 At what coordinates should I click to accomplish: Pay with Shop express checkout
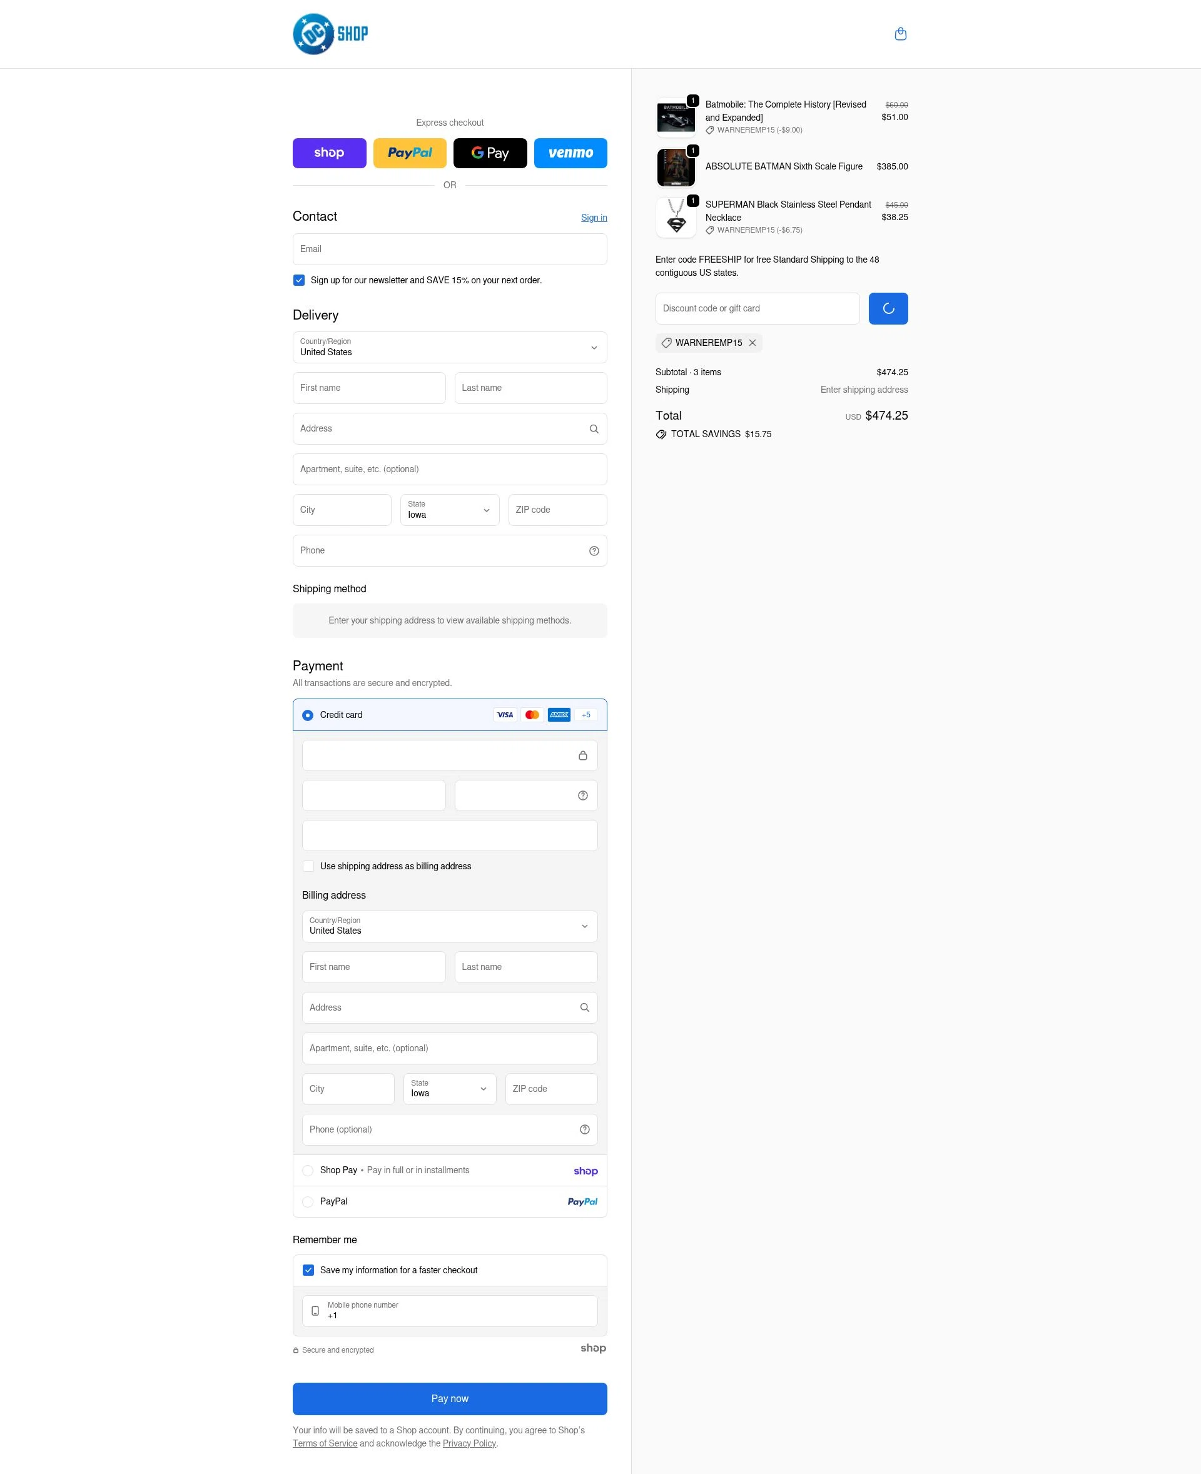tap(329, 153)
